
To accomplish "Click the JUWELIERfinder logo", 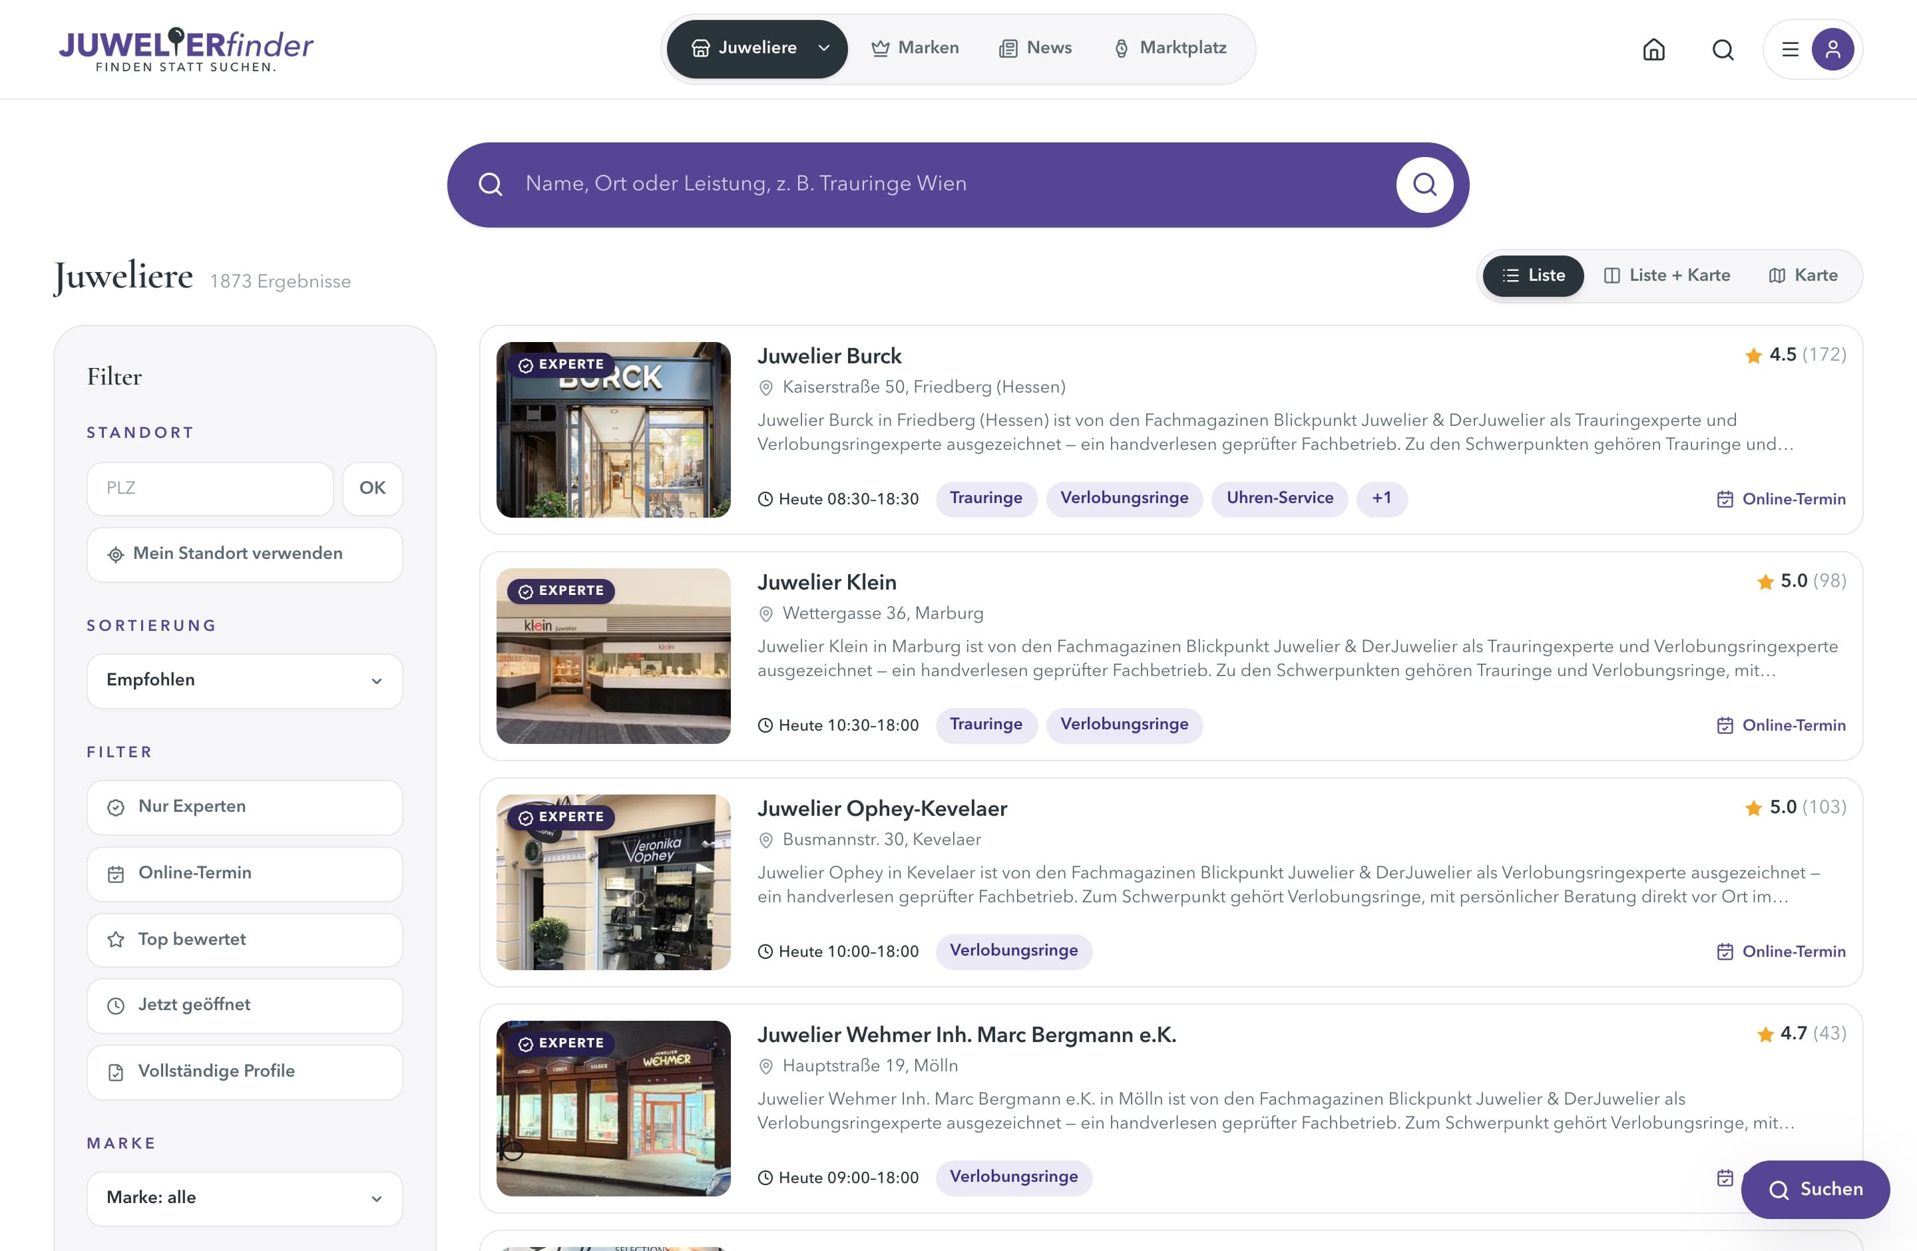I will coord(185,50).
